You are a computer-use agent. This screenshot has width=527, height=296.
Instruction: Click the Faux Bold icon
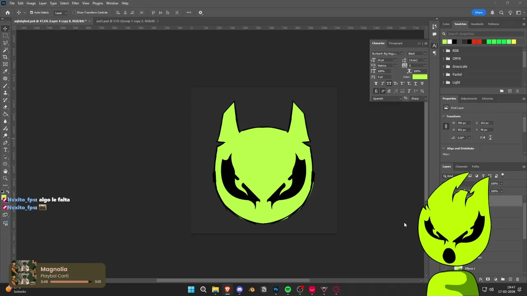(376, 83)
